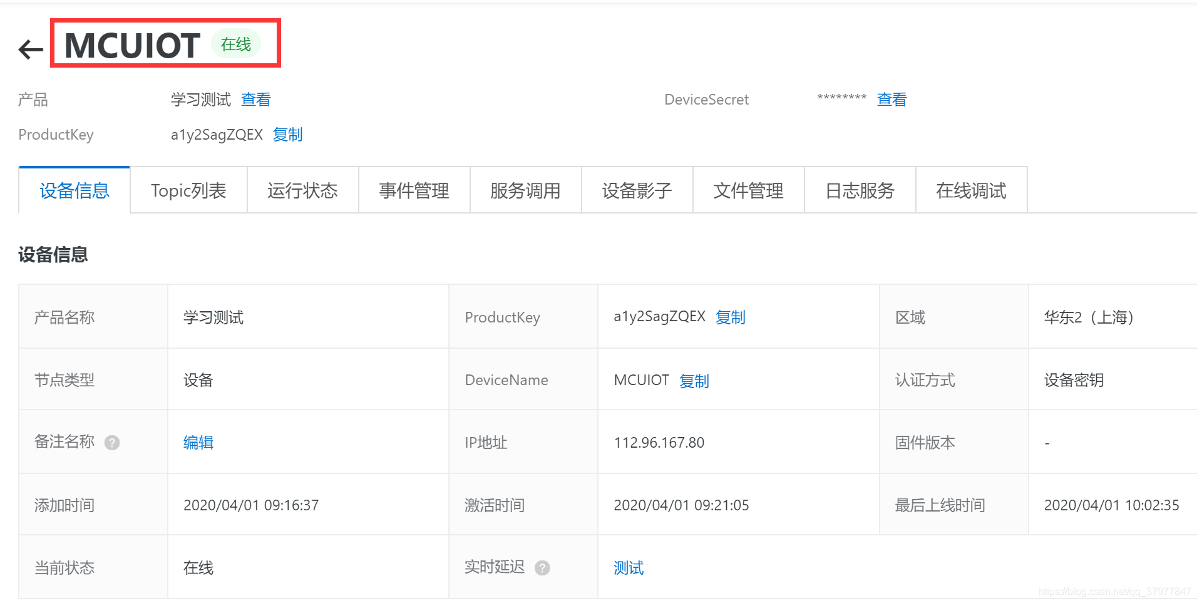Click 编辑 link for 备注名称
The height and width of the screenshot is (603, 1197).
(x=198, y=443)
